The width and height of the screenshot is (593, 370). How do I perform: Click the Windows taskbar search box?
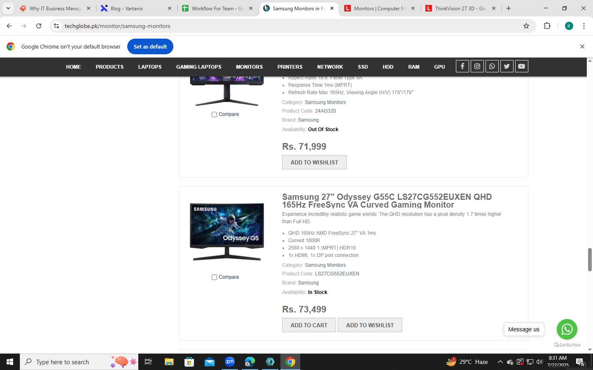(x=79, y=362)
